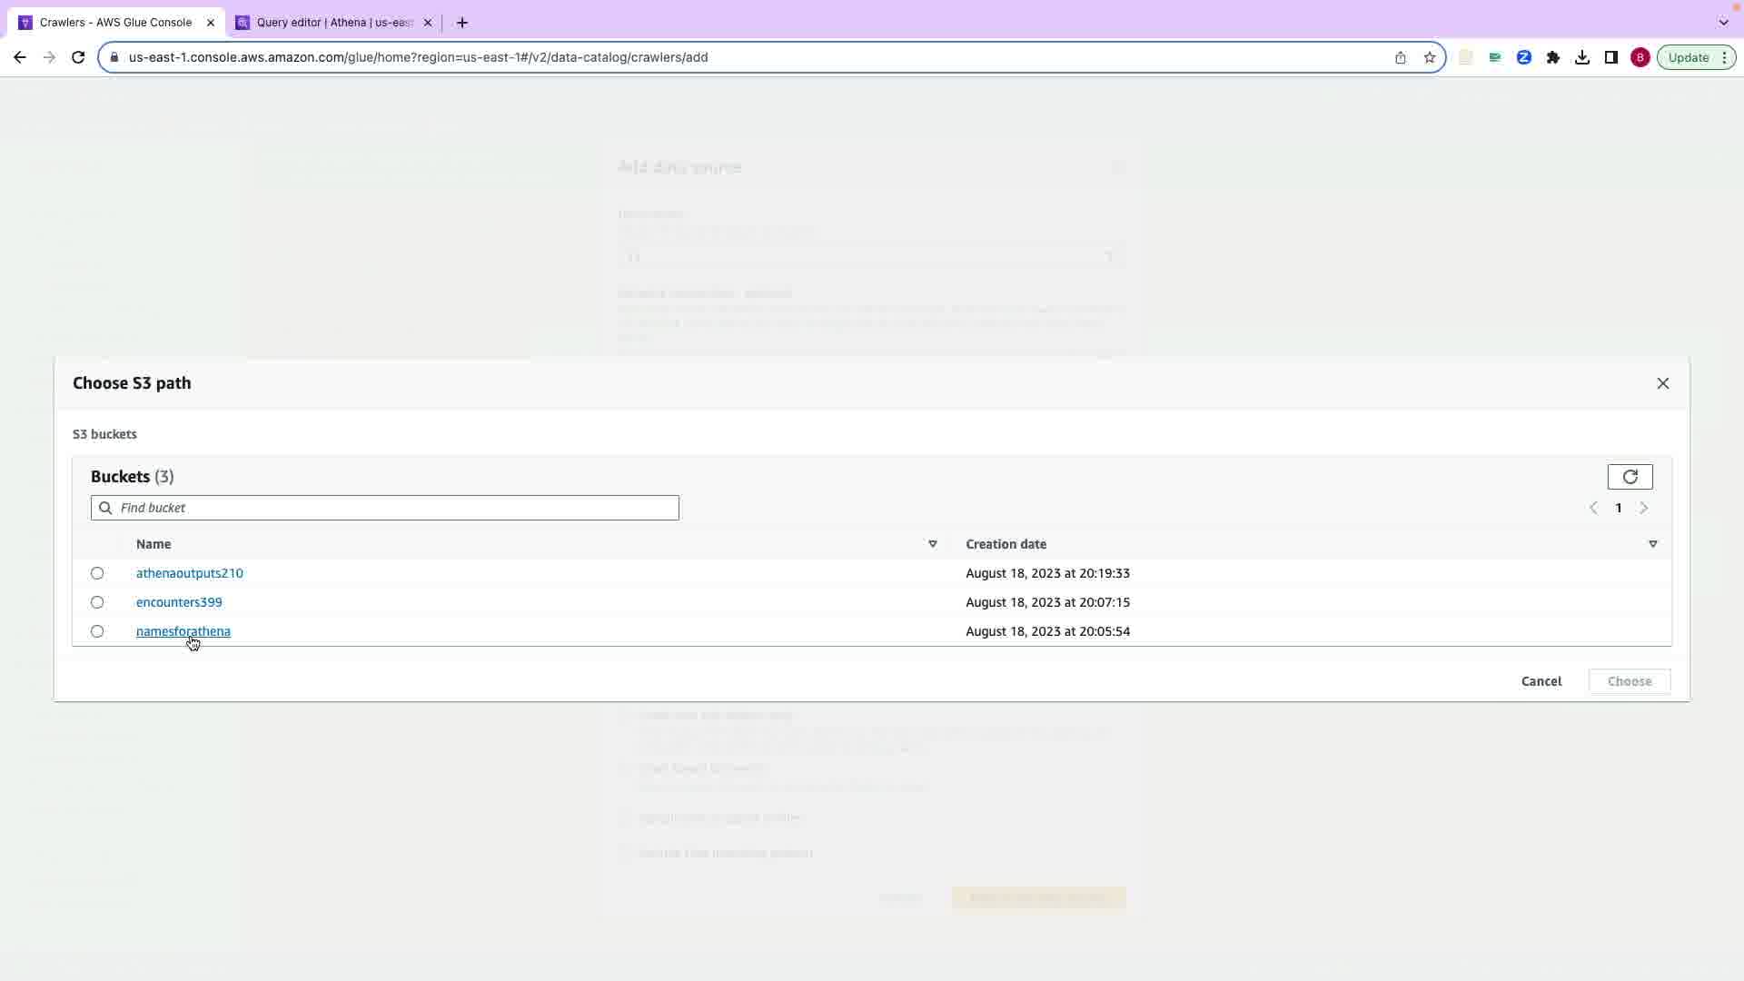Select the encounters399 bucket radio button
Screen dimensions: 1744x981
pos(97,602)
